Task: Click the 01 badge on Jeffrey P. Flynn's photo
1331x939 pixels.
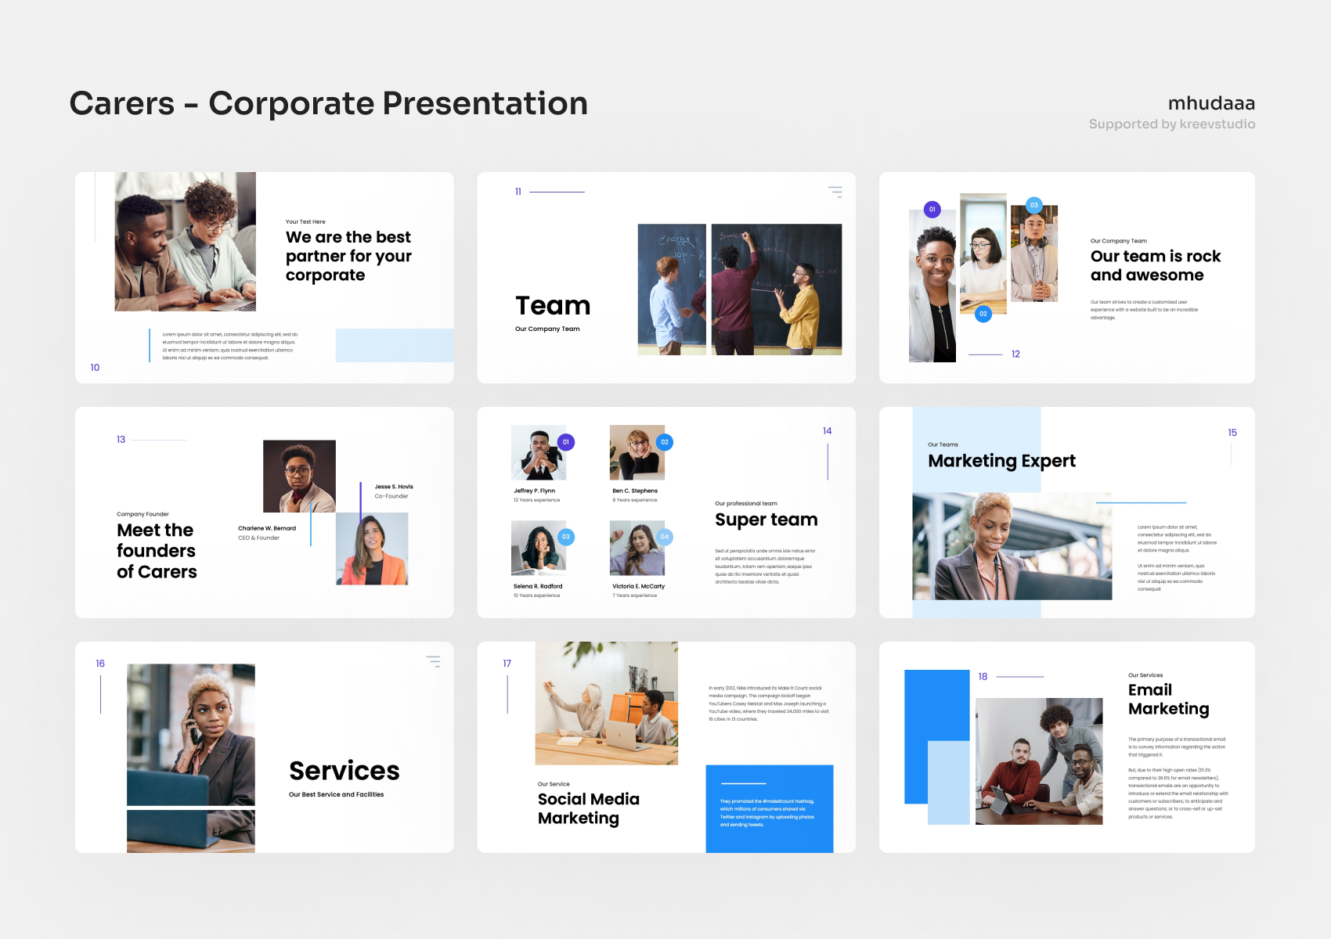Action: [x=565, y=441]
